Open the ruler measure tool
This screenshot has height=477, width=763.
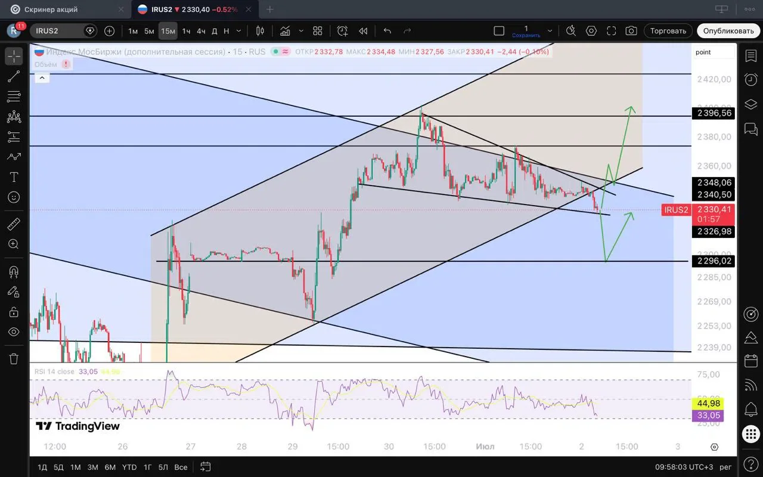click(14, 224)
